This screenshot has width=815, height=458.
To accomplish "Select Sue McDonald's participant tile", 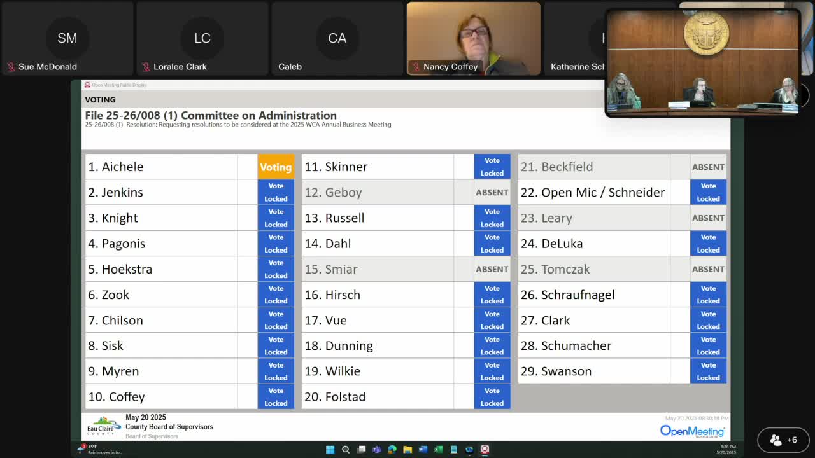I will (67, 38).
